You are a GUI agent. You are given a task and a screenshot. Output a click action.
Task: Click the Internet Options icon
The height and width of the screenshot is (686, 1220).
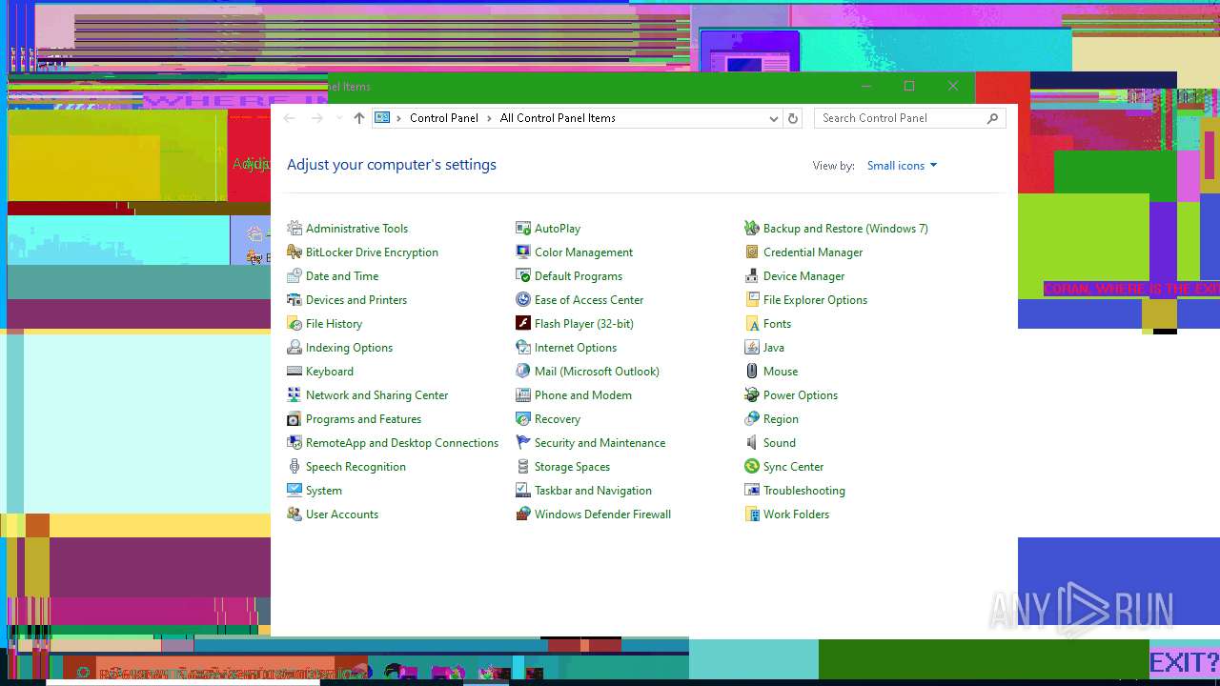pos(523,348)
